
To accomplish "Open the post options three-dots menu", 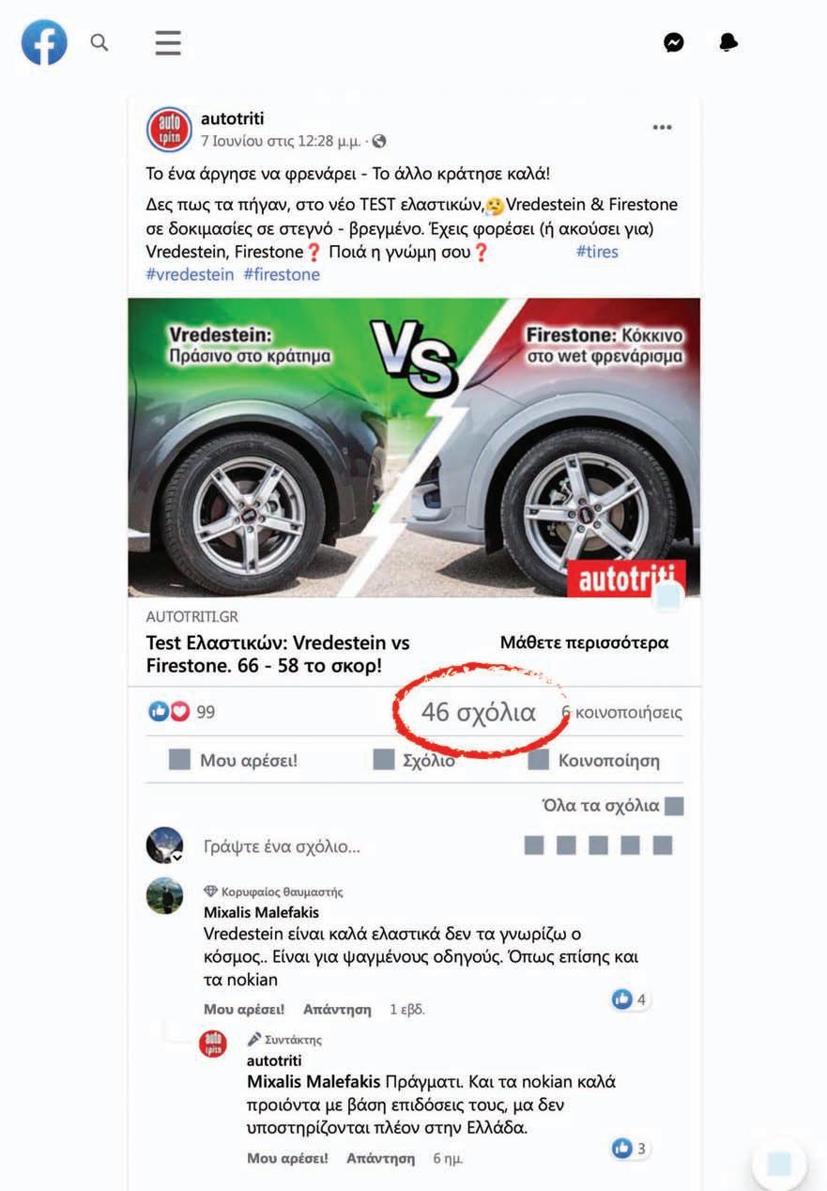I will (663, 128).
